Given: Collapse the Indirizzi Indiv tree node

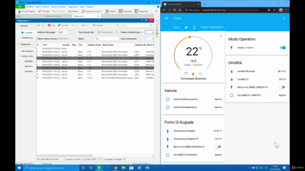Looking at the screenshot, I should click(20, 56).
